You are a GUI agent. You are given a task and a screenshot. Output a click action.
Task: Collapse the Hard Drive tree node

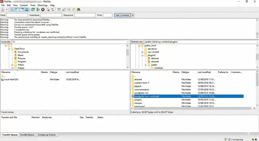[9, 49]
